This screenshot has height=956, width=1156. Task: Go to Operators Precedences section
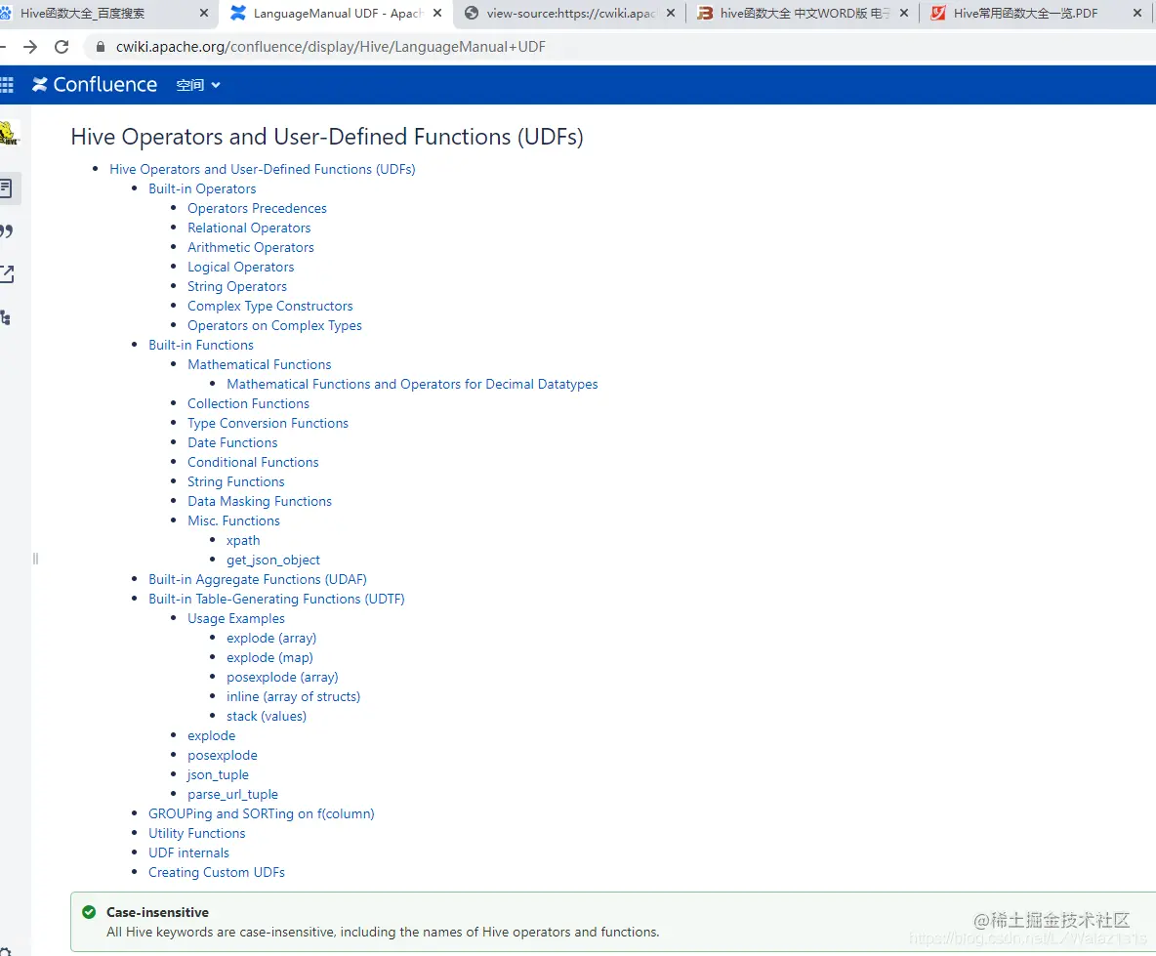(x=257, y=209)
